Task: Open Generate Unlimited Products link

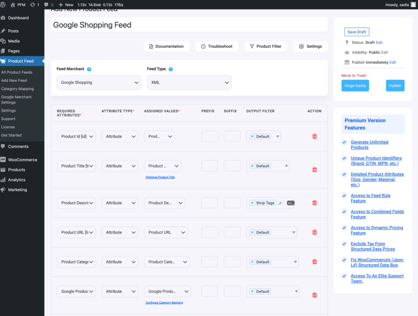Action: pyautogui.click(x=369, y=145)
